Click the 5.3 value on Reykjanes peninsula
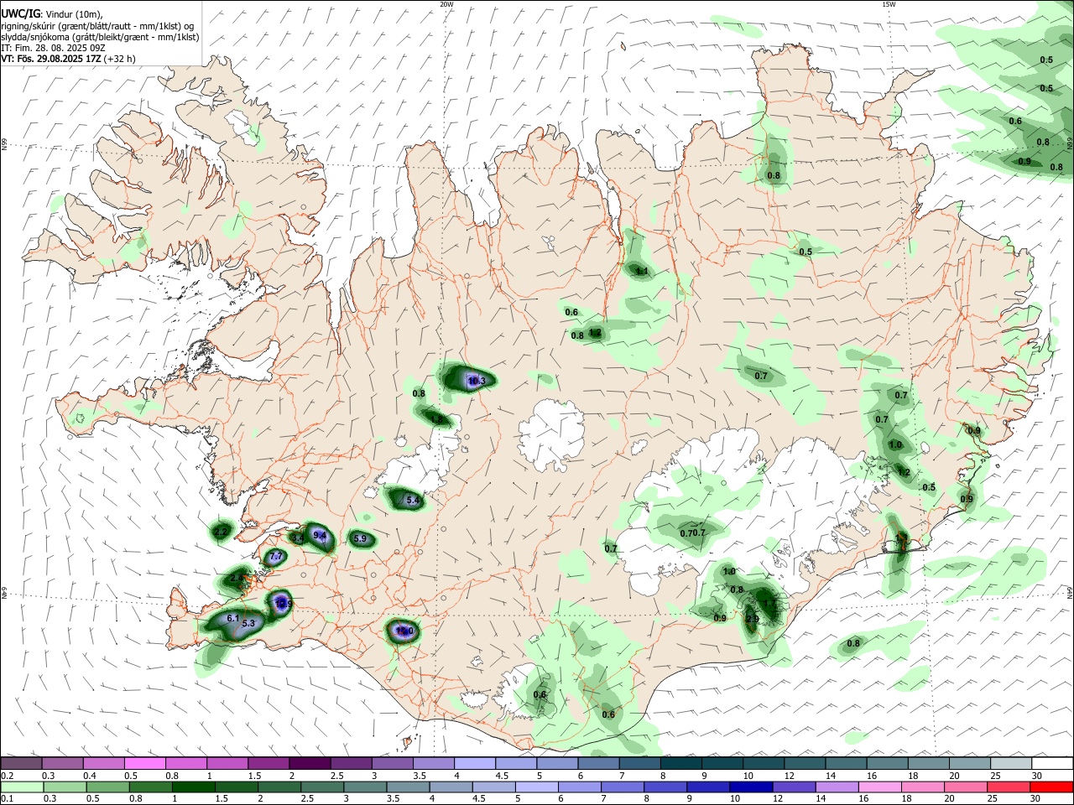This screenshot has height=805, width=1074. click(x=248, y=624)
